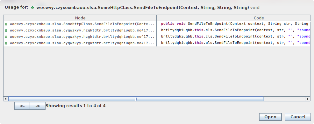Click the green icon of the second result row
314x124 pixels.
tap(6, 31)
